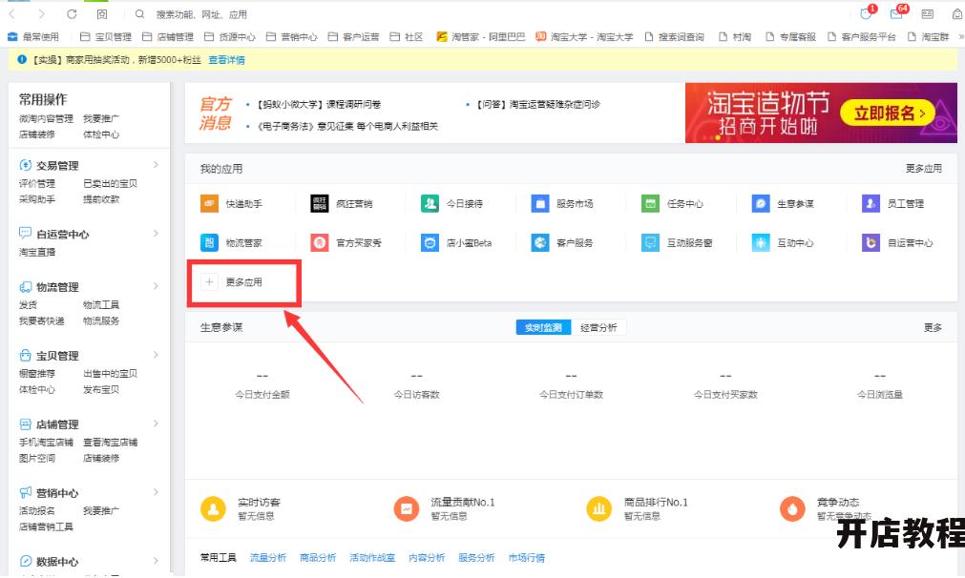Open 图片空间 in the sidebar

click(37, 458)
